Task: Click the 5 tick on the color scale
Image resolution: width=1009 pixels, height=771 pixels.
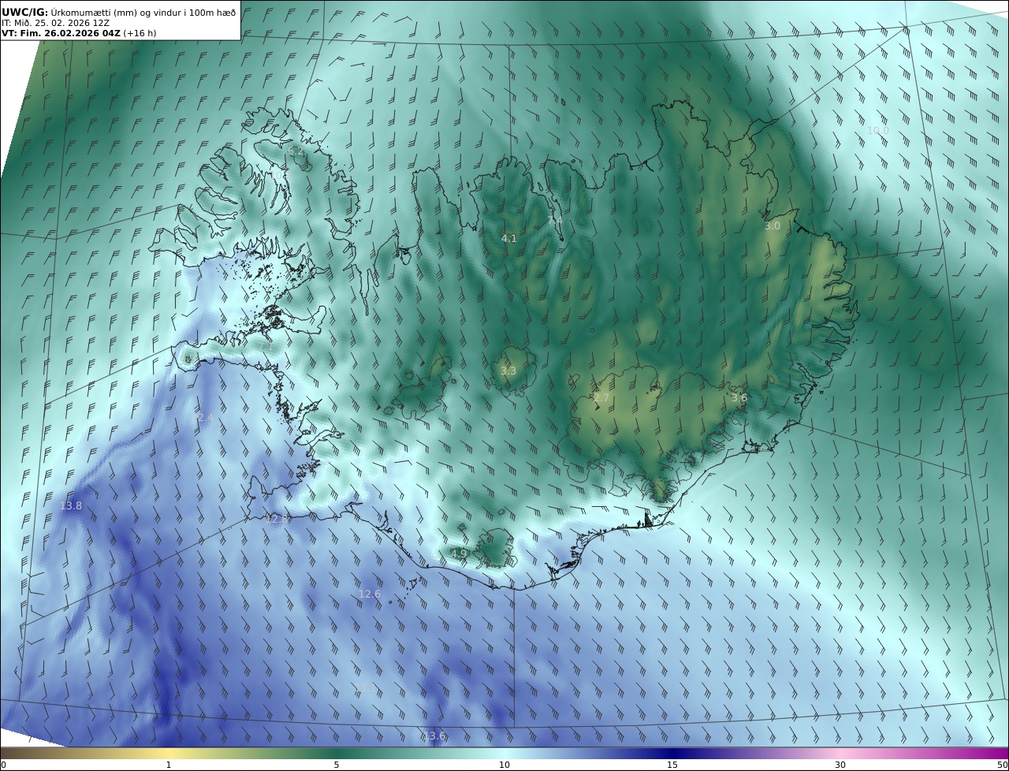Action: click(x=337, y=765)
